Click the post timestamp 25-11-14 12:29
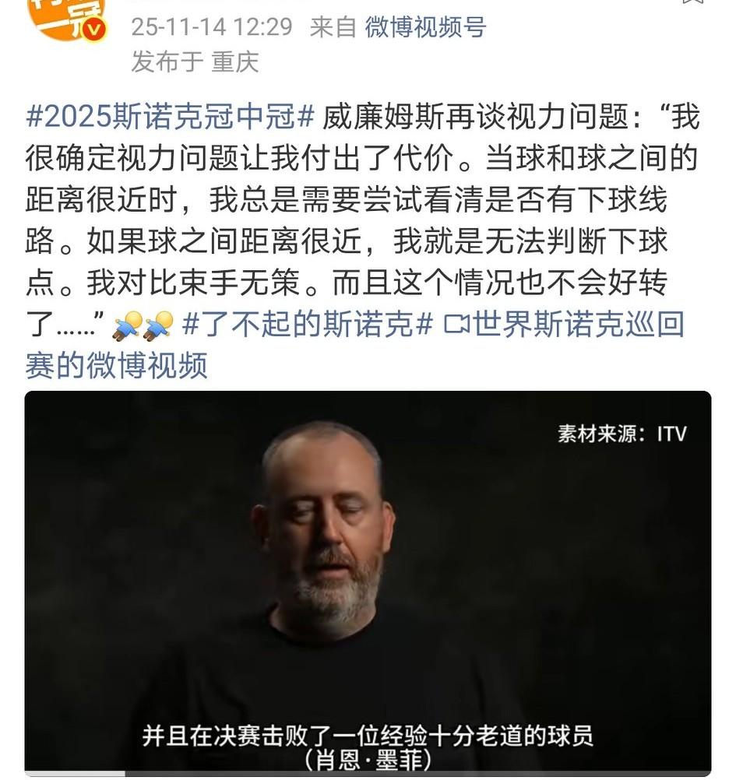The height and width of the screenshot is (780, 736). pyautogui.click(x=212, y=26)
